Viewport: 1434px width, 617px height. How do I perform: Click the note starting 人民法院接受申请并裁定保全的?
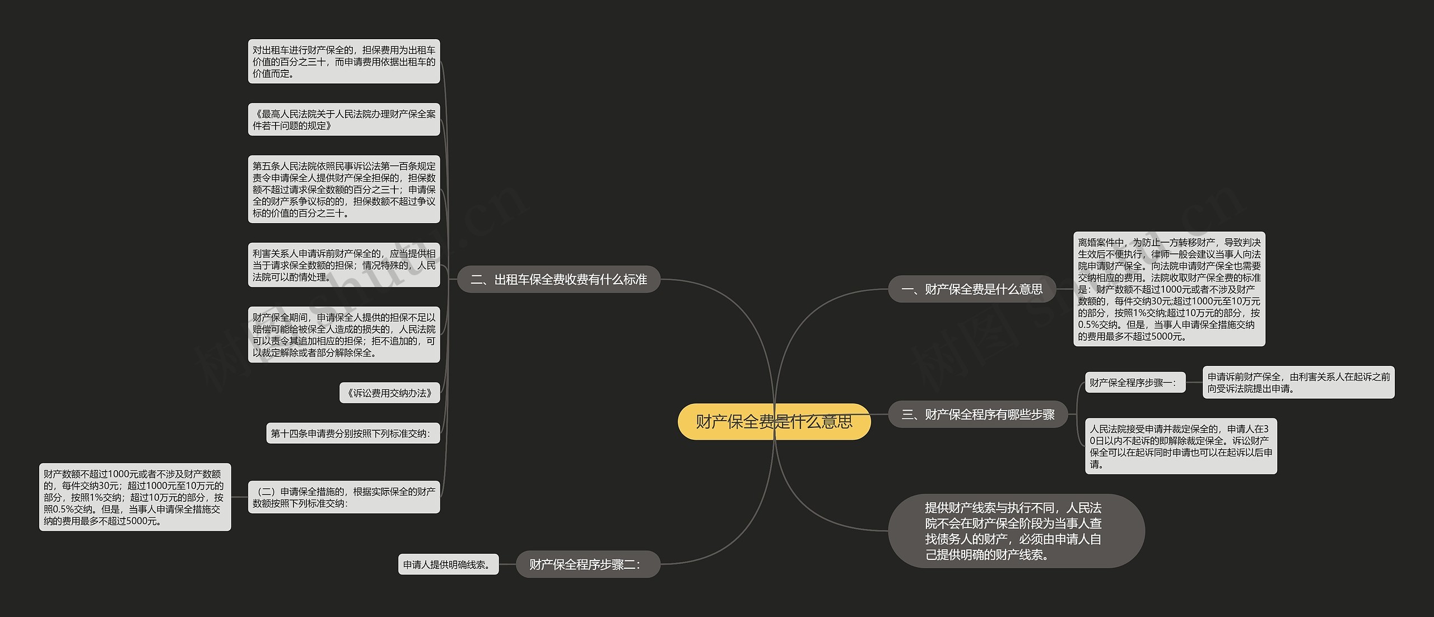click(x=1181, y=446)
